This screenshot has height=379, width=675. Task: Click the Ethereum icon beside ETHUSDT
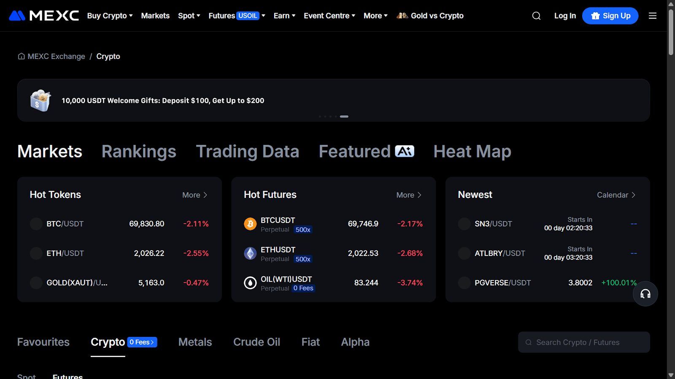coord(250,254)
